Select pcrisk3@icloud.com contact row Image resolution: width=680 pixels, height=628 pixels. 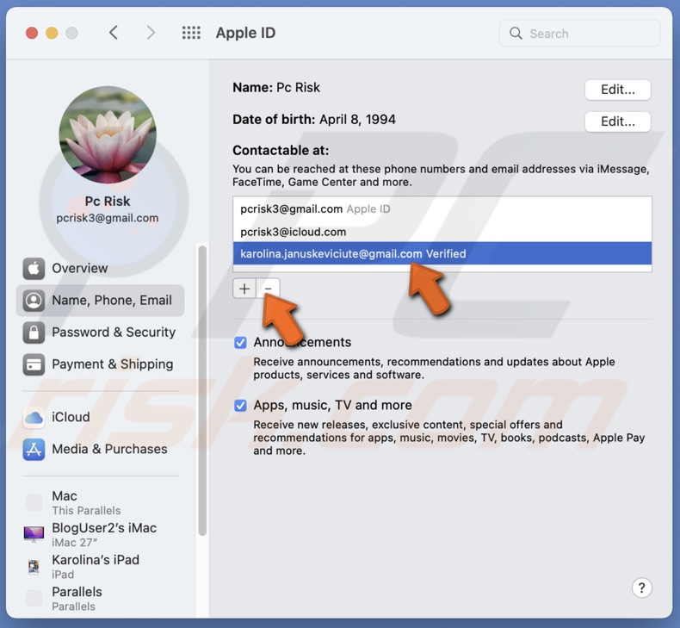tap(442, 232)
